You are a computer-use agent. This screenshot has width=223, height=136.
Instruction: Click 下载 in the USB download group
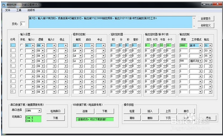(105, 111)
